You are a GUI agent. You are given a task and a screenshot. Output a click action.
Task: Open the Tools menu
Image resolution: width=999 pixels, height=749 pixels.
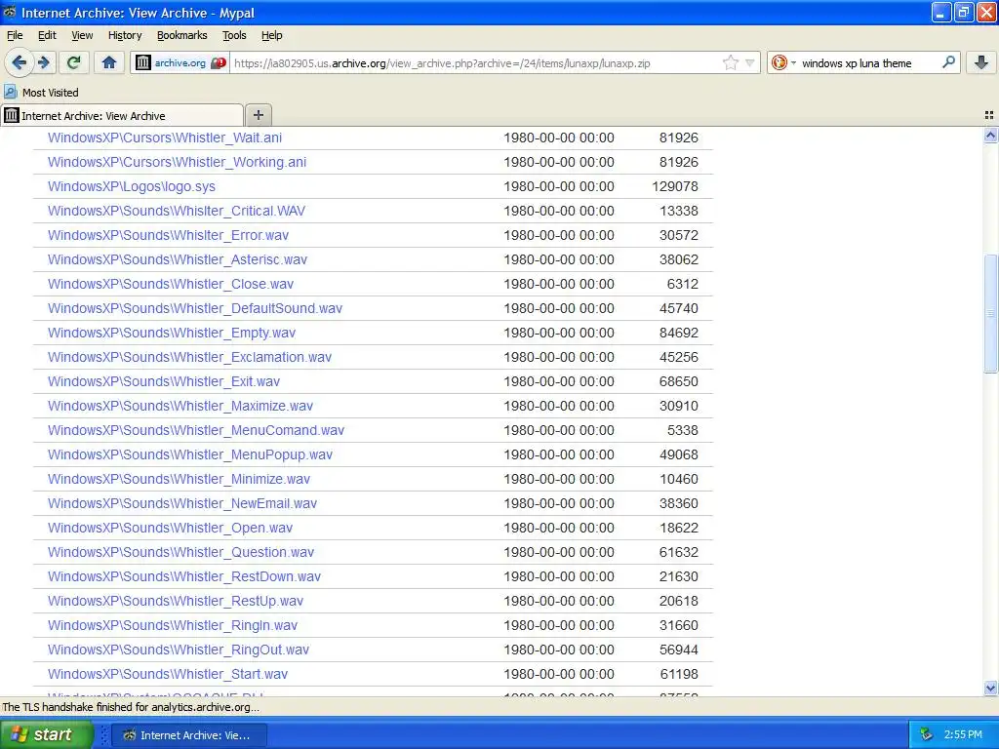pos(234,35)
